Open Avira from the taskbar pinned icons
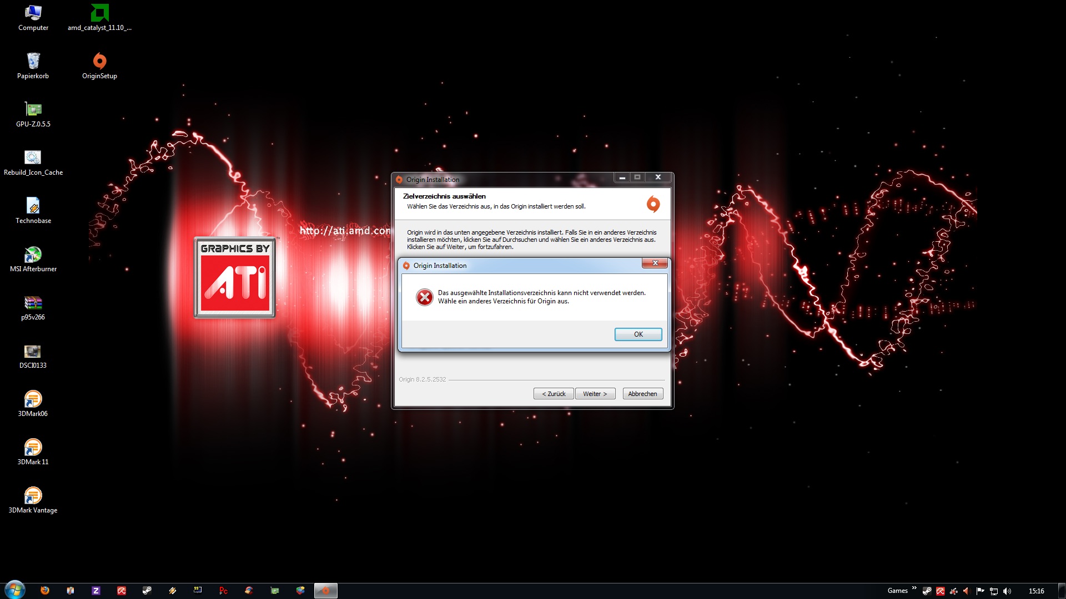 click(x=122, y=591)
